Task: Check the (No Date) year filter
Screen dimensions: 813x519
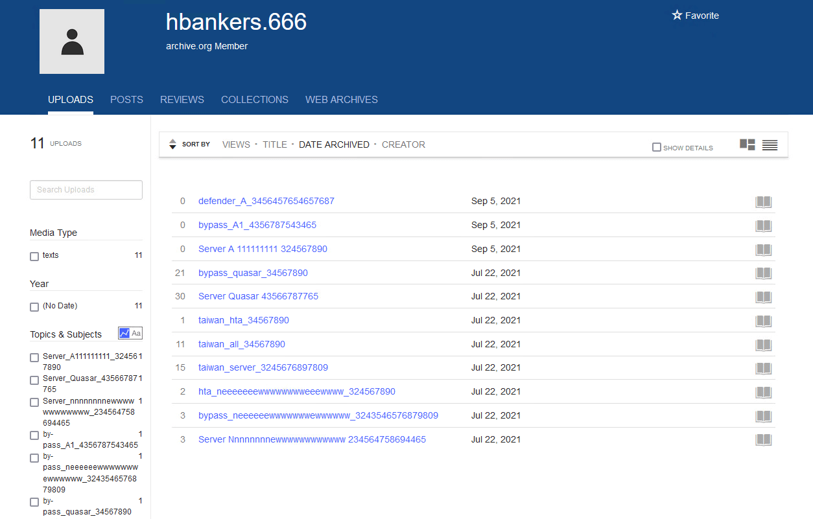Action: click(34, 307)
